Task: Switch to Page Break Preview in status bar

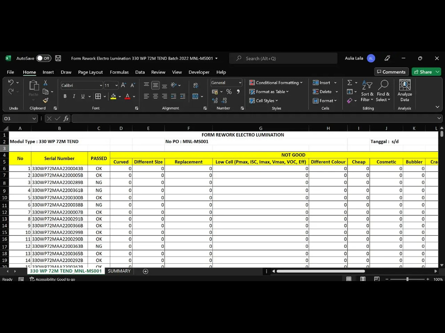Action: (x=376, y=279)
